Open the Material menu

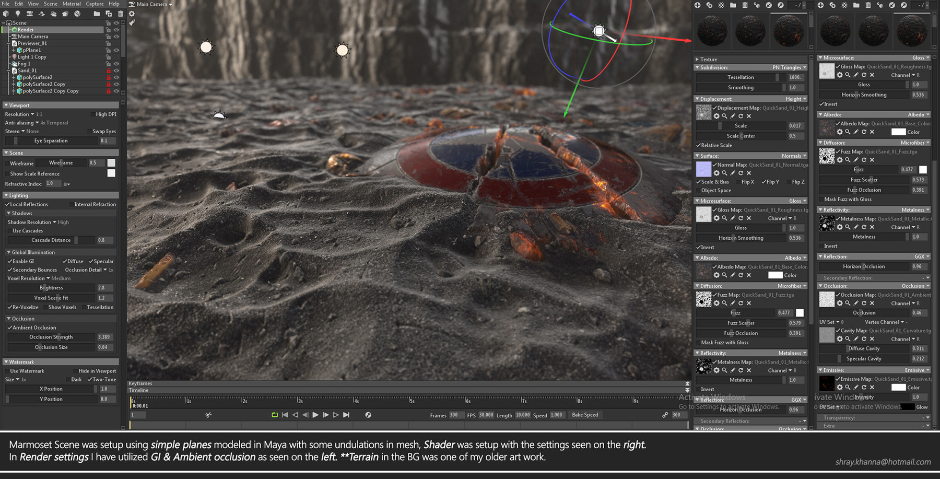pyautogui.click(x=72, y=4)
